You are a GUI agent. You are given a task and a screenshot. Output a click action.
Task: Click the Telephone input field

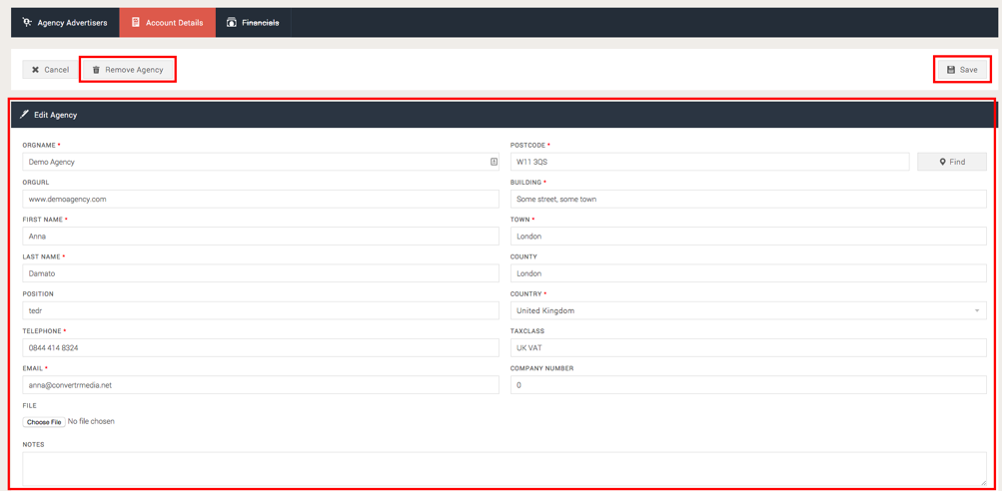click(260, 348)
